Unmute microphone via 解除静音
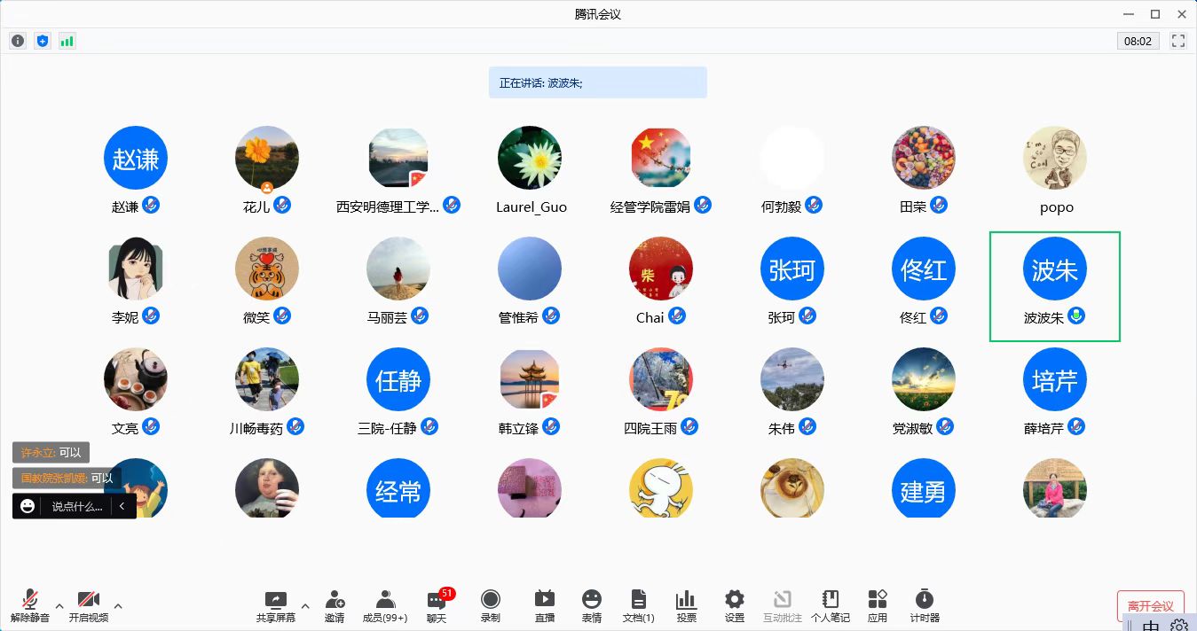 point(30,606)
